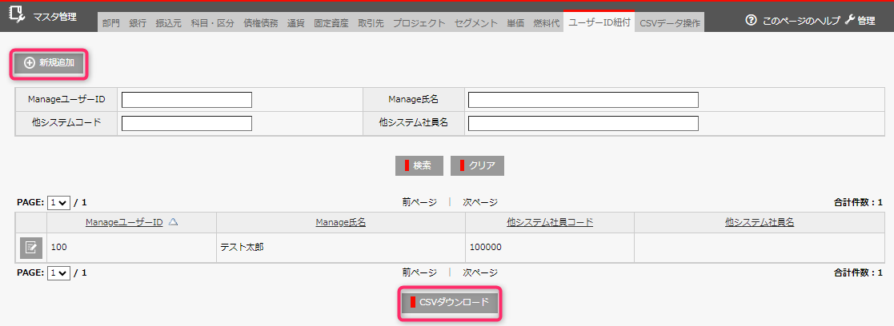Viewport: 894px width, 326px height.
Task: Sort by Manage氏名 column header
Action: pyautogui.click(x=341, y=222)
